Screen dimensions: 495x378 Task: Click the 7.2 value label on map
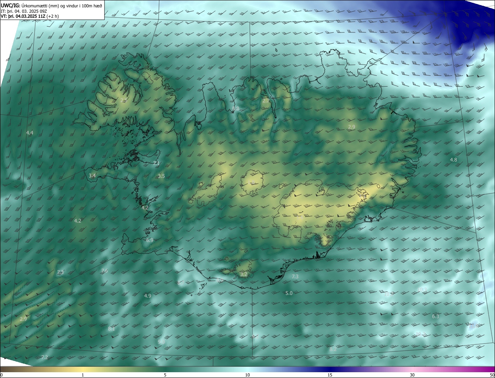click(x=44, y=357)
